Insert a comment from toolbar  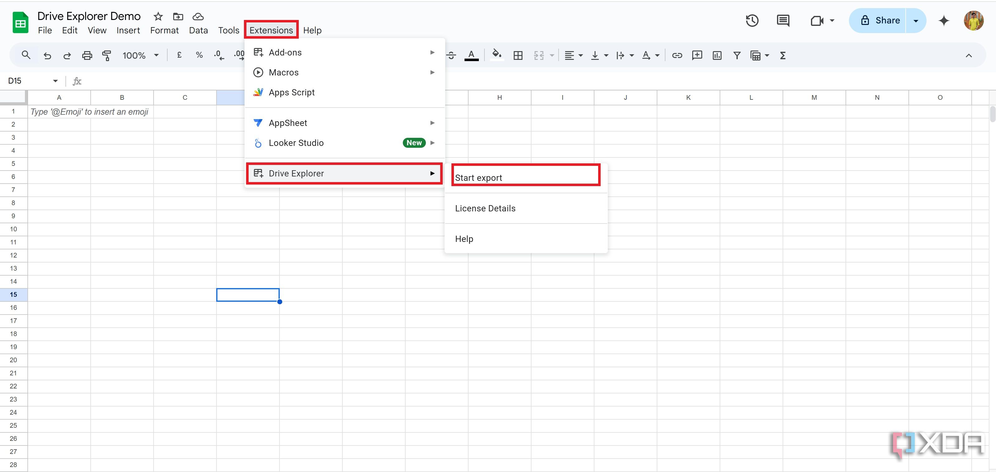click(x=697, y=55)
